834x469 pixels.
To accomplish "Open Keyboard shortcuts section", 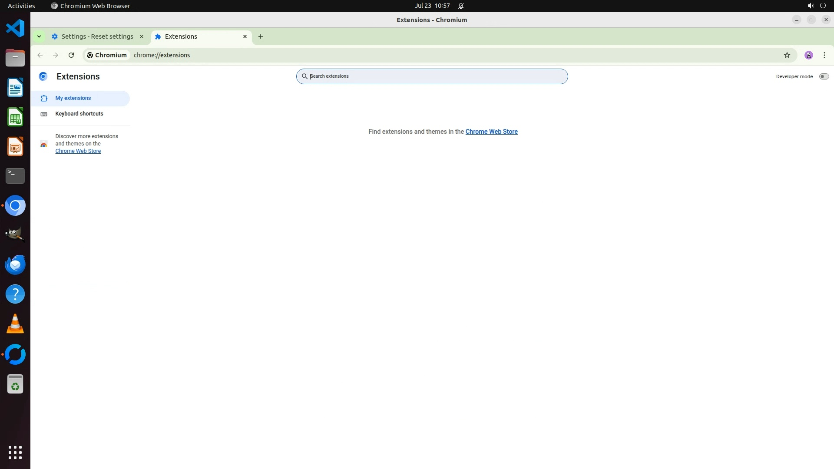I will coord(79,114).
